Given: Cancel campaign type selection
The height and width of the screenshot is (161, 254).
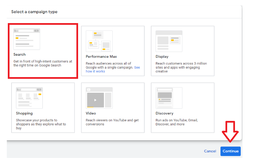Looking at the screenshot, I should click(210, 151).
